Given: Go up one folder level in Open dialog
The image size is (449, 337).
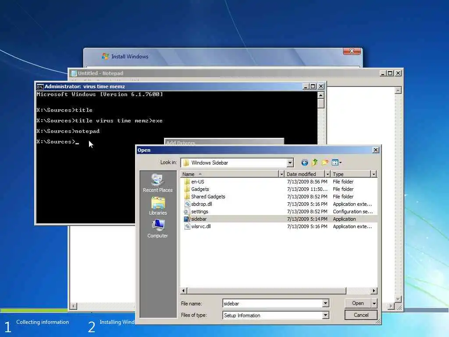Looking at the screenshot, I should click(x=315, y=162).
